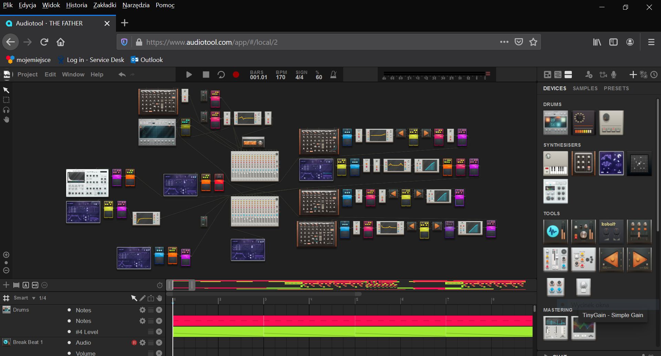Enable Record arm on the Break Beat 1 Audio track

(x=134, y=342)
